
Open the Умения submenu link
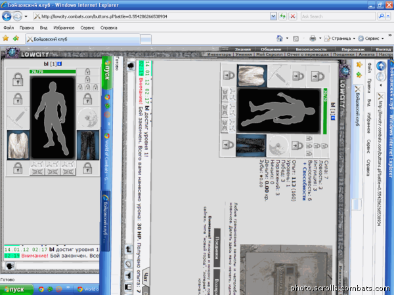[244, 54]
